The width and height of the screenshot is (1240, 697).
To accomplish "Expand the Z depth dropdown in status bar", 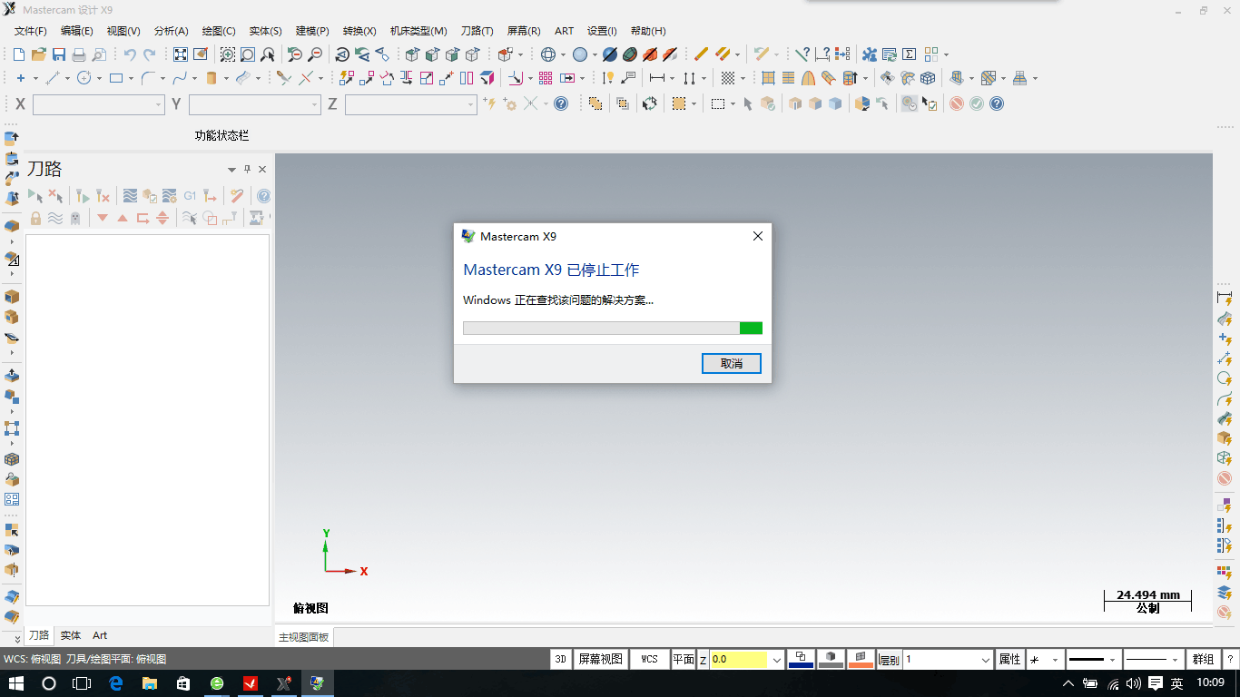I will tap(777, 660).
